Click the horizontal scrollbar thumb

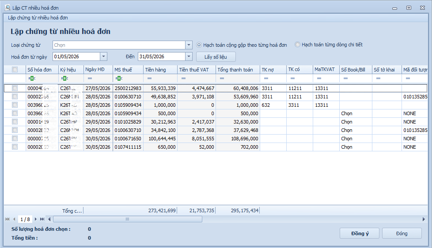point(128,219)
